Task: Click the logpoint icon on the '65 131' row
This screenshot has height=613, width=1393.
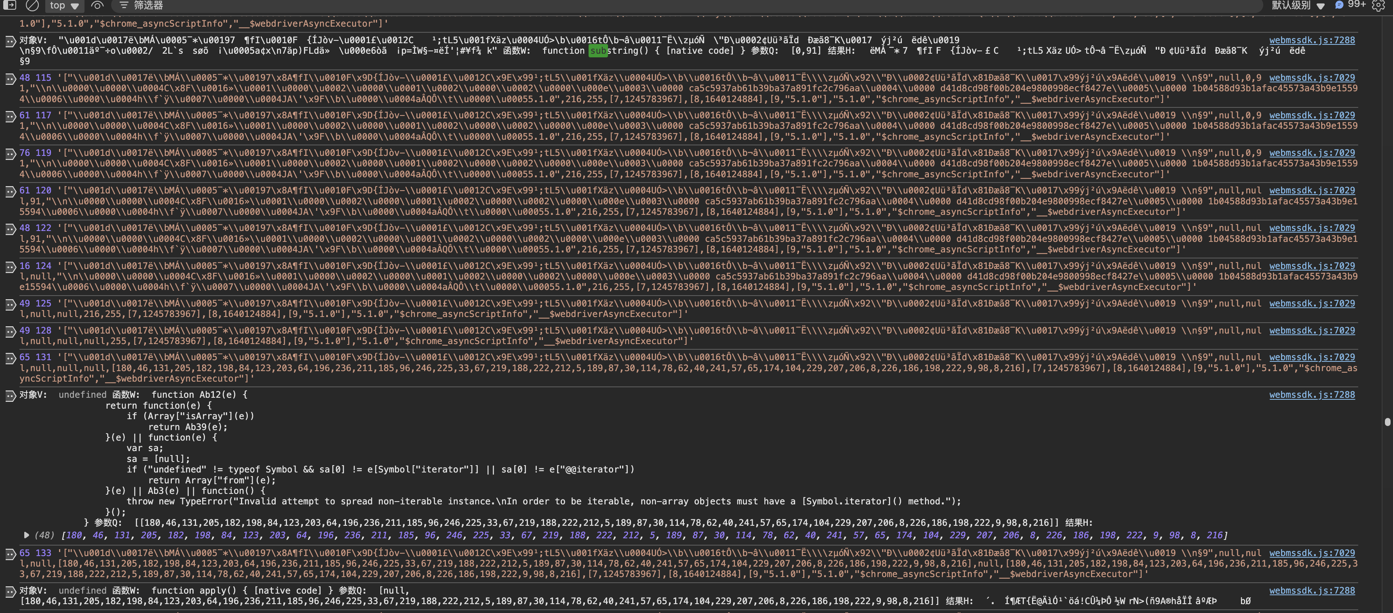Action: pyautogui.click(x=10, y=358)
